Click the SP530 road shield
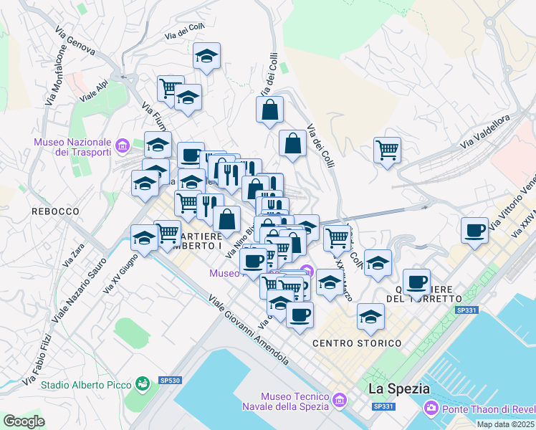This screenshot has height=430, width=536. coord(170,381)
